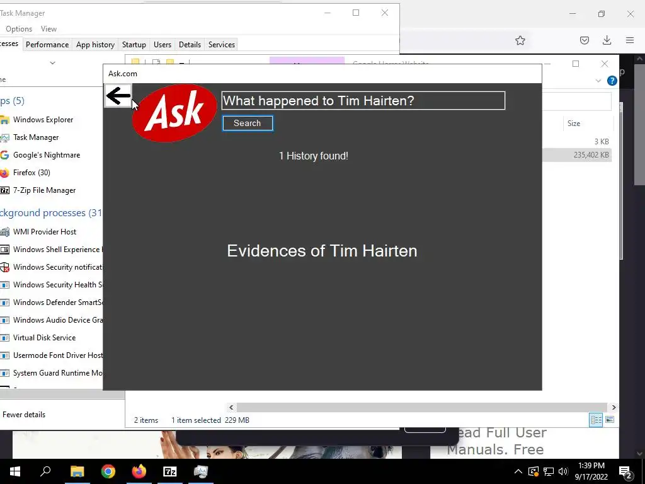The image size is (645, 484).
Task: Click the volume speaker tray icon
Action: pos(563,471)
